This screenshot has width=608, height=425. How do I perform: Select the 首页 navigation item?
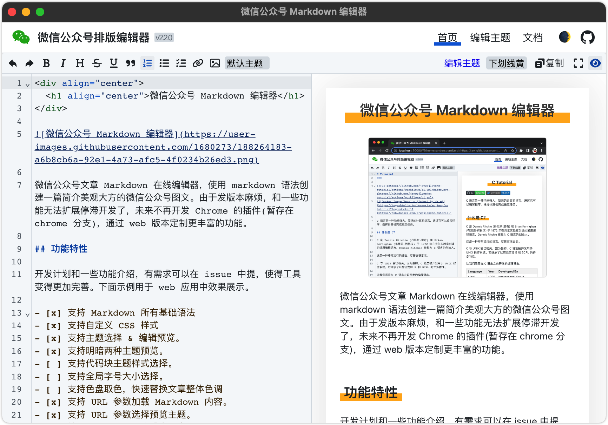click(447, 37)
